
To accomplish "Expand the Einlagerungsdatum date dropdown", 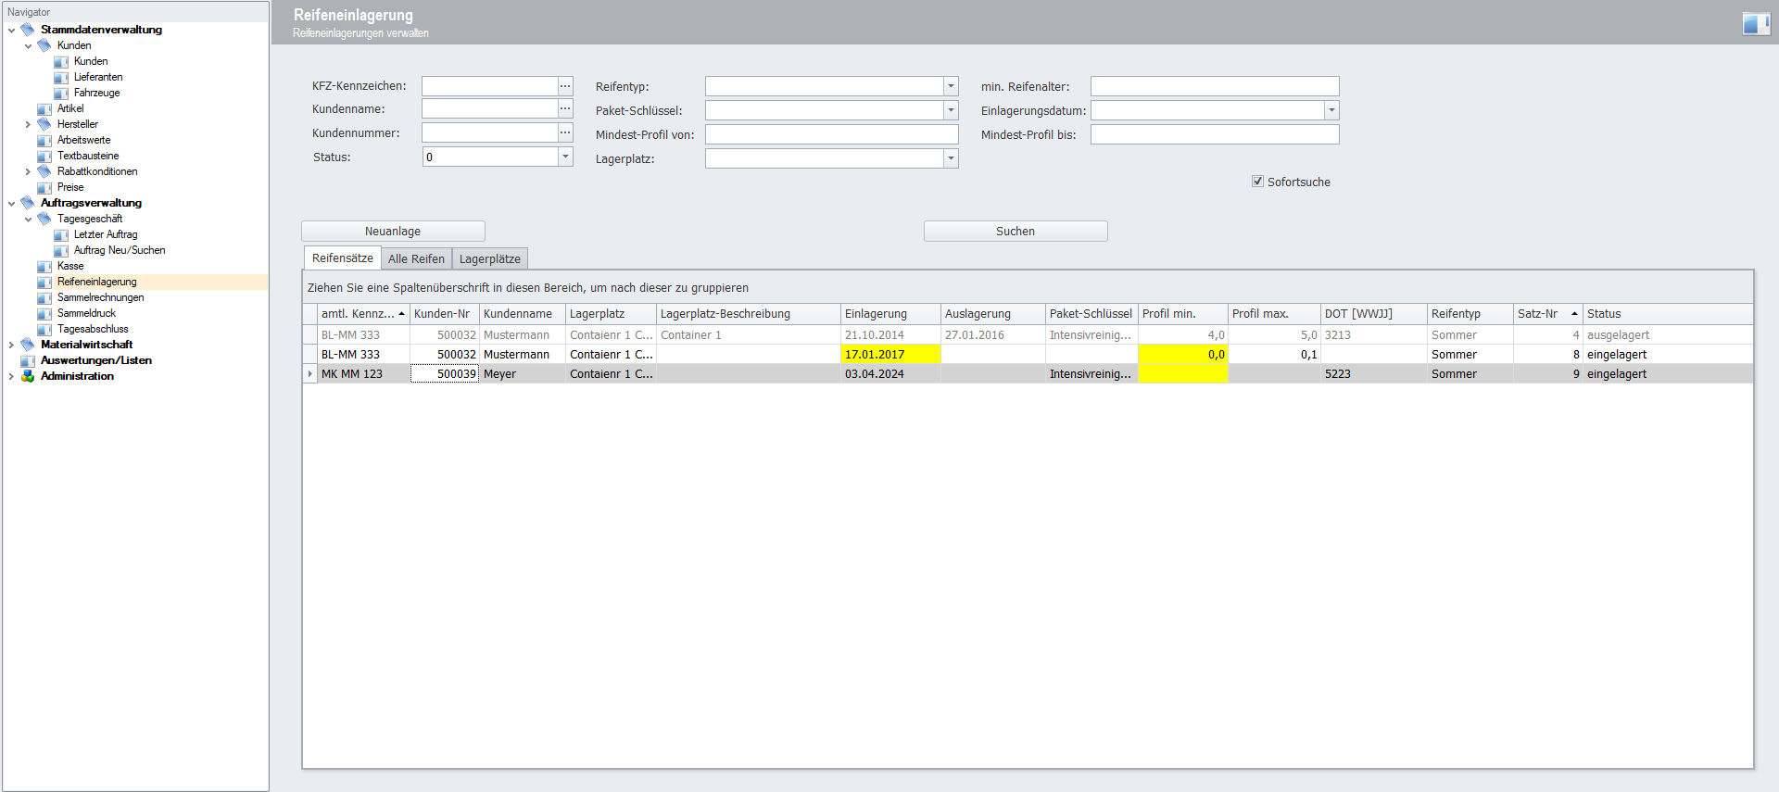I will (x=1331, y=110).
